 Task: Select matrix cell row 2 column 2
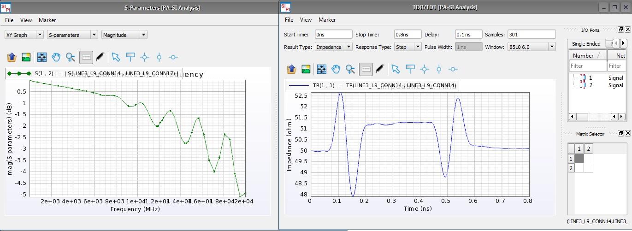click(x=588, y=168)
